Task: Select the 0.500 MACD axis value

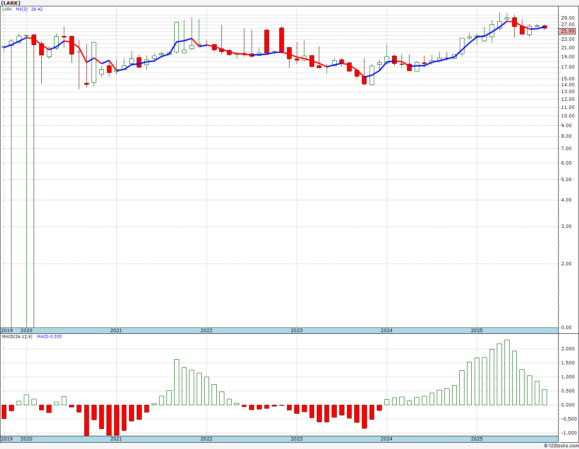Action: (x=569, y=391)
